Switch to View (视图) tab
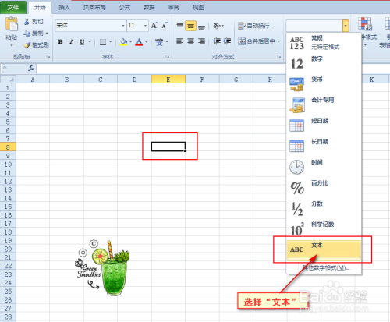 click(198, 7)
